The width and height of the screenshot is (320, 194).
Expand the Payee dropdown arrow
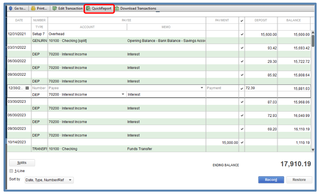[x=202, y=88]
